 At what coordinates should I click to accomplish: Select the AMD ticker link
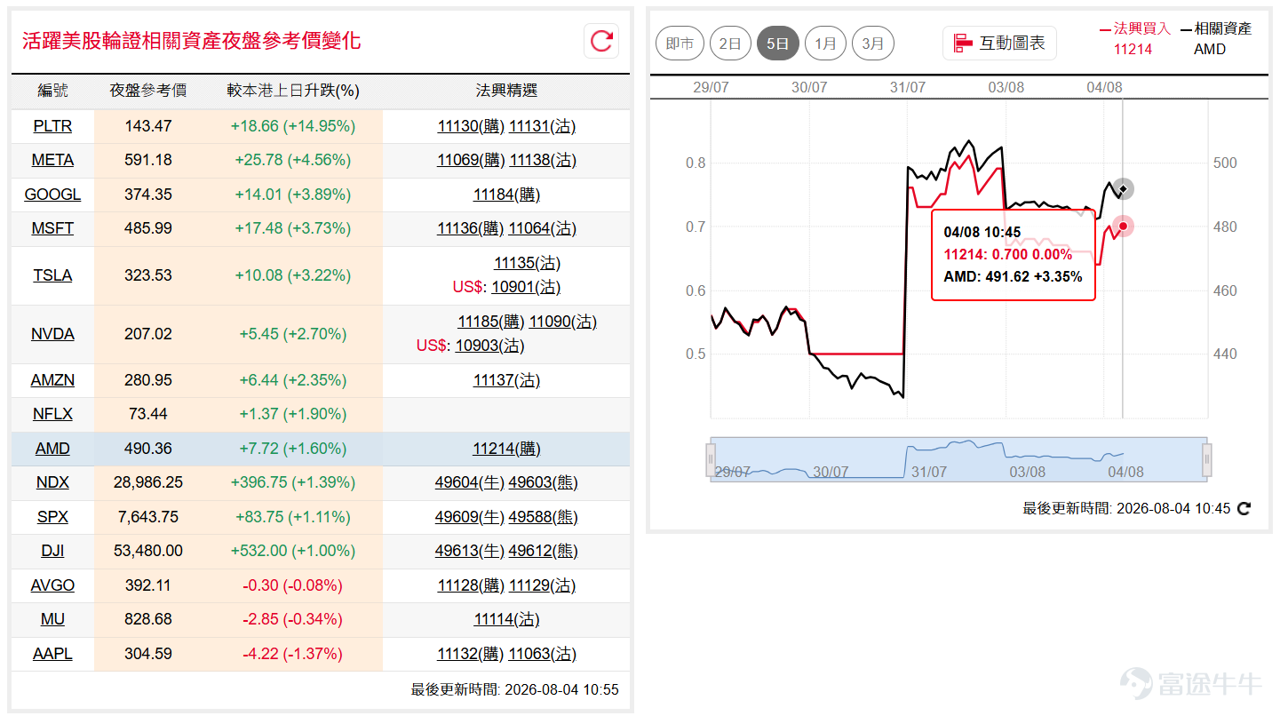(x=52, y=449)
